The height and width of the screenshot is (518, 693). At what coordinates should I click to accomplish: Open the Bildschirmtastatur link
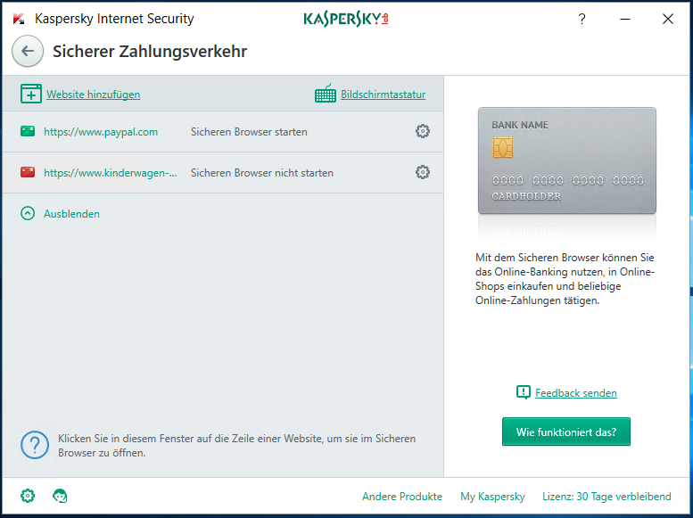(x=384, y=95)
